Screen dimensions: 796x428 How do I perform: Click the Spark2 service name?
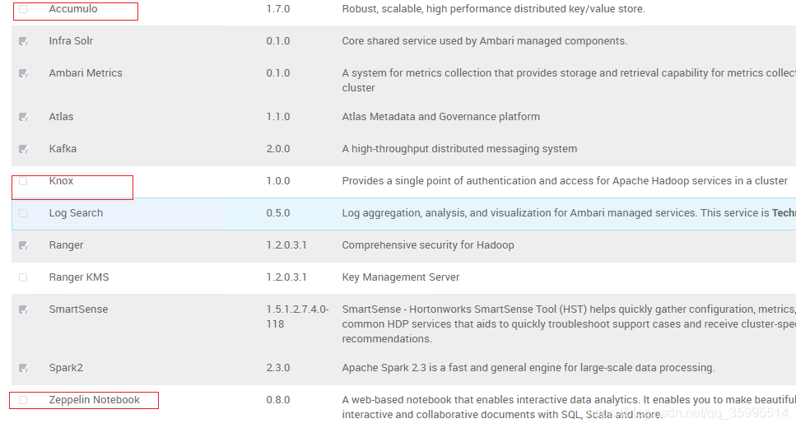[66, 368]
